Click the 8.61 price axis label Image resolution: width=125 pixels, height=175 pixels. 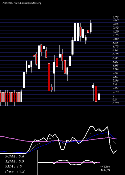115,50
